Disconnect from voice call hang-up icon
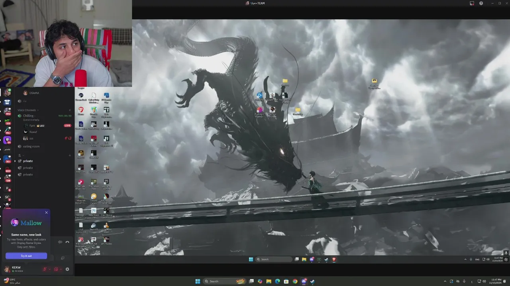510x286 pixels. (67, 242)
